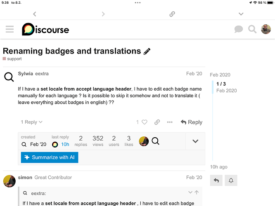
Task: Show who liked via the 1 count
Action: (x=137, y=122)
